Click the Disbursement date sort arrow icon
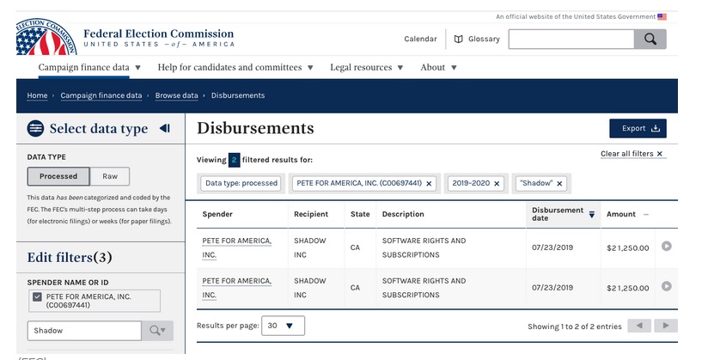The width and height of the screenshot is (708, 360). (591, 215)
